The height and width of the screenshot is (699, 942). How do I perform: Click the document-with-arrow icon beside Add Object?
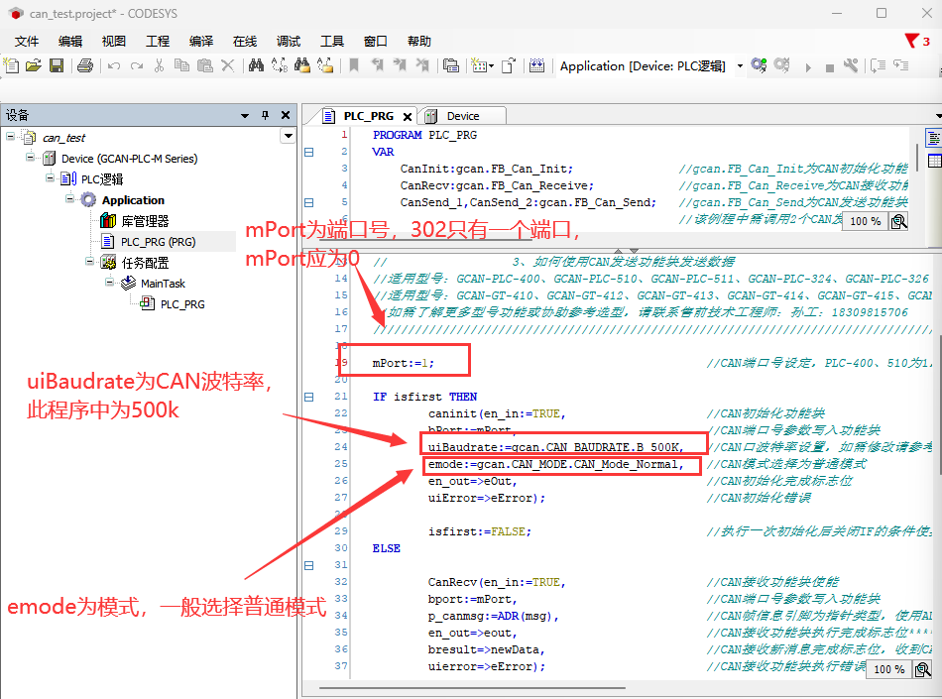point(509,65)
